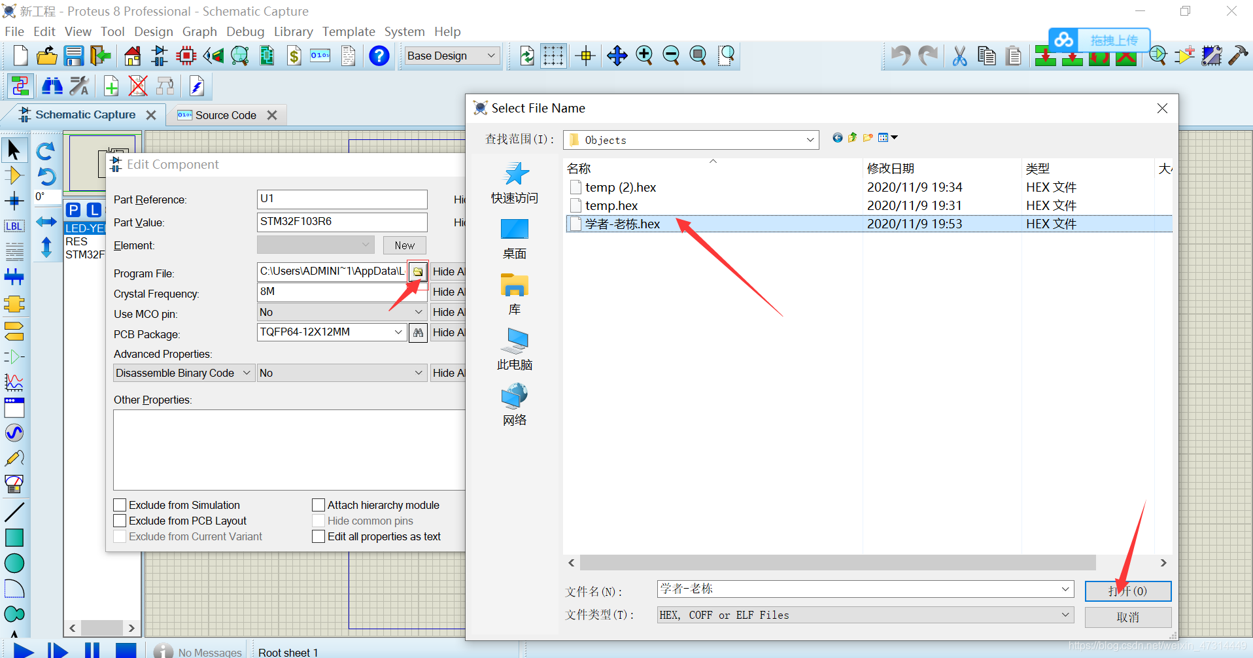1253x658 pixels.
Task: Switch to the Schematic Capture tab
Action: (85, 114)
